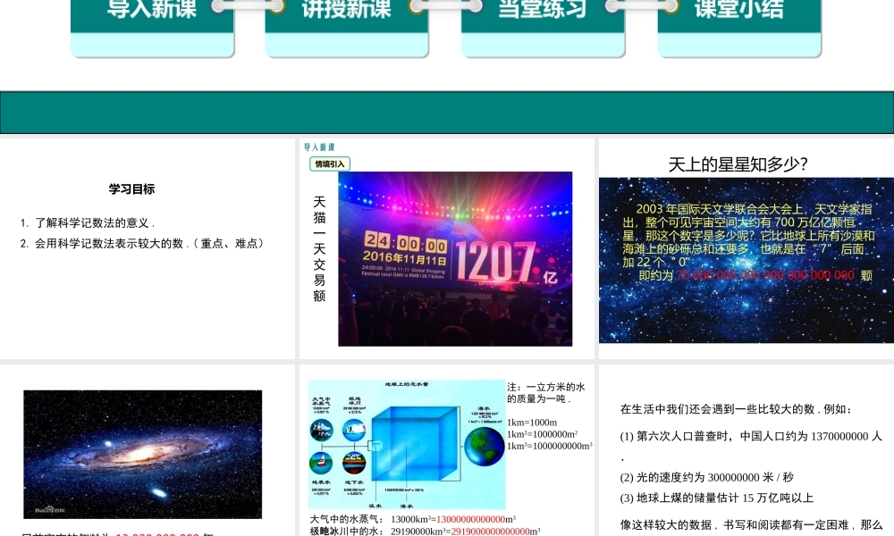Select the galaxy image slide thumbnail

[x=148, y=450]
